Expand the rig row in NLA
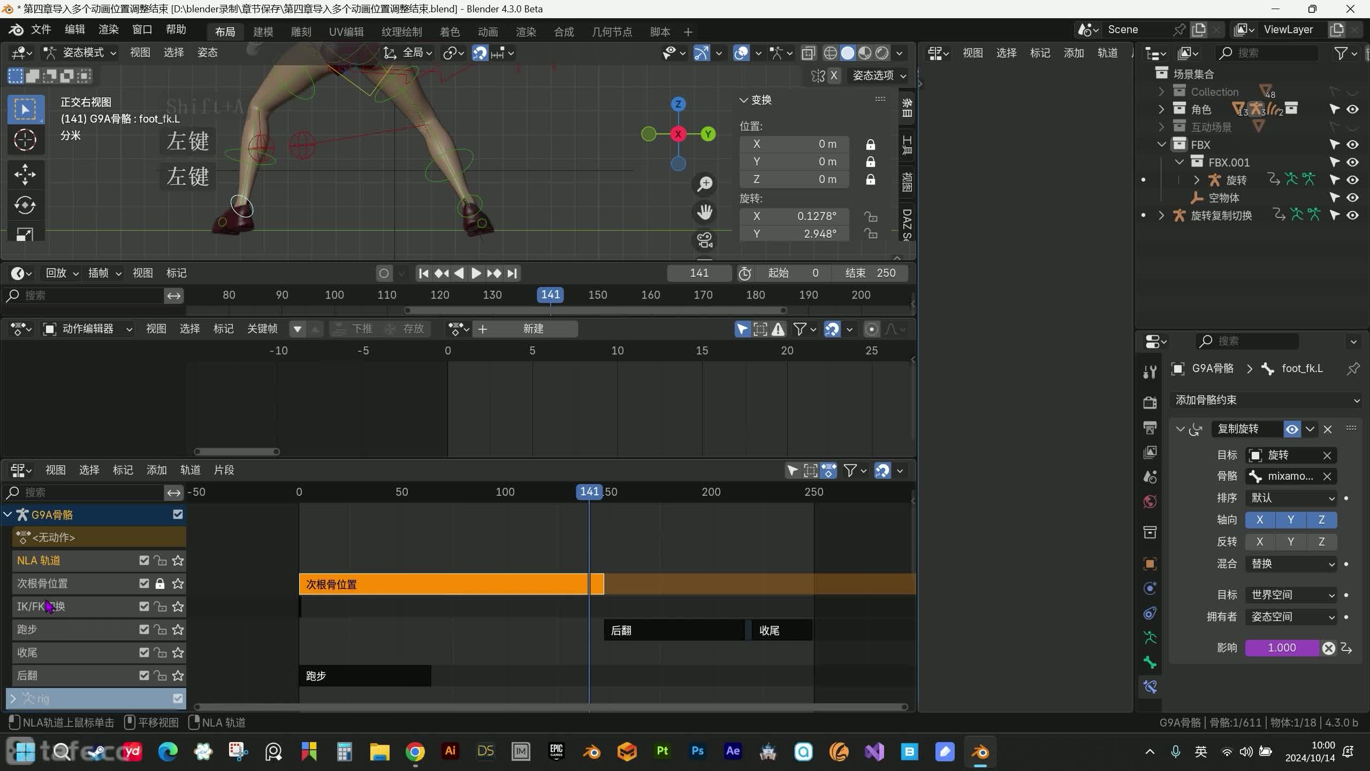1370x771 pixels. (x=13, y=699)
